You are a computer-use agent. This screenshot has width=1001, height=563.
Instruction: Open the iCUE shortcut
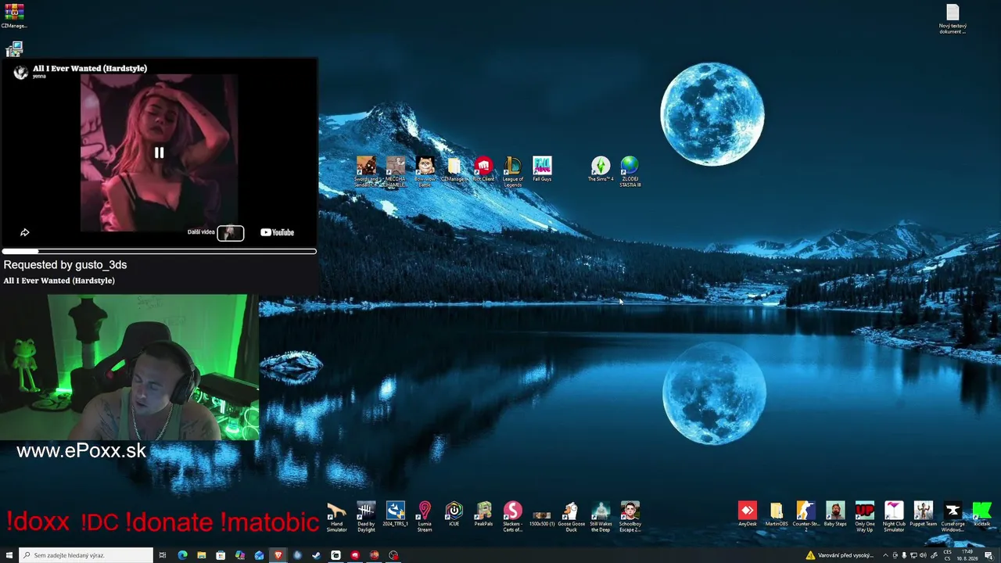click(454, 515)
